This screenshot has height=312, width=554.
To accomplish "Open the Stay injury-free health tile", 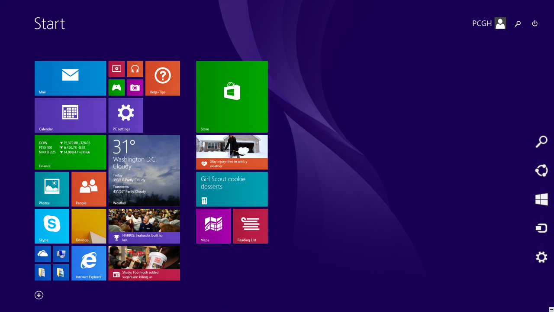I will tap(232, 152).
